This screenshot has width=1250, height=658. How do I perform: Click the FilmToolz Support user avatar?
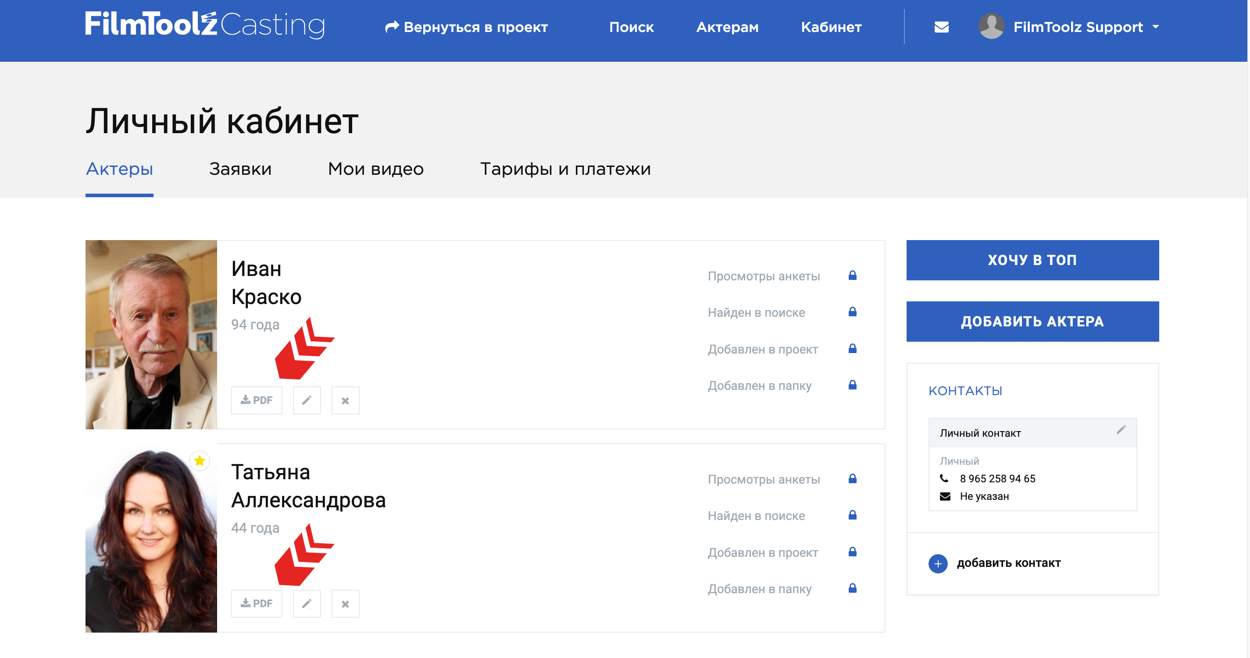point(991,26)
